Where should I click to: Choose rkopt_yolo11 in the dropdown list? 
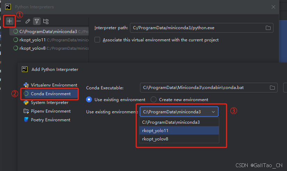pyautogui.click(x=179, y=131)
